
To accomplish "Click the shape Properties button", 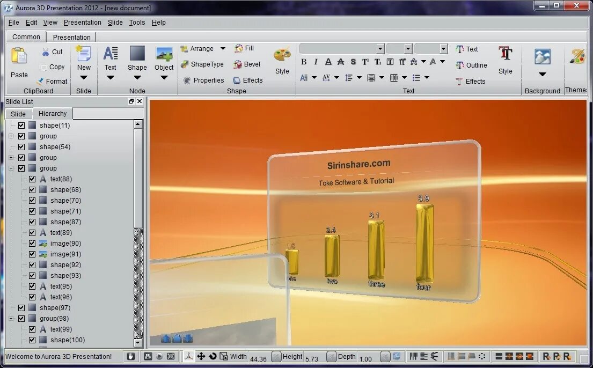I will [203, 80].
